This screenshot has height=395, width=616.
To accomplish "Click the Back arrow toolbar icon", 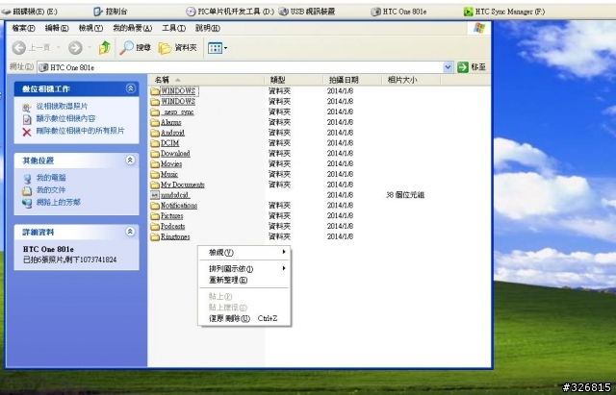I will point(19,48).
